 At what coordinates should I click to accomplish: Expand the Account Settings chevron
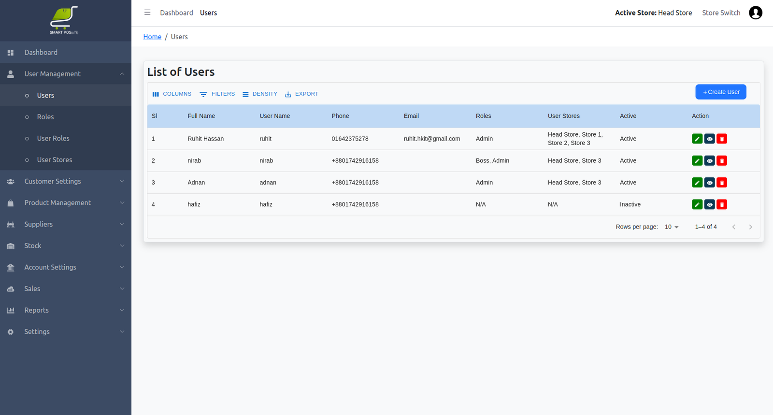pyautogui.click(x=122, y=267)
